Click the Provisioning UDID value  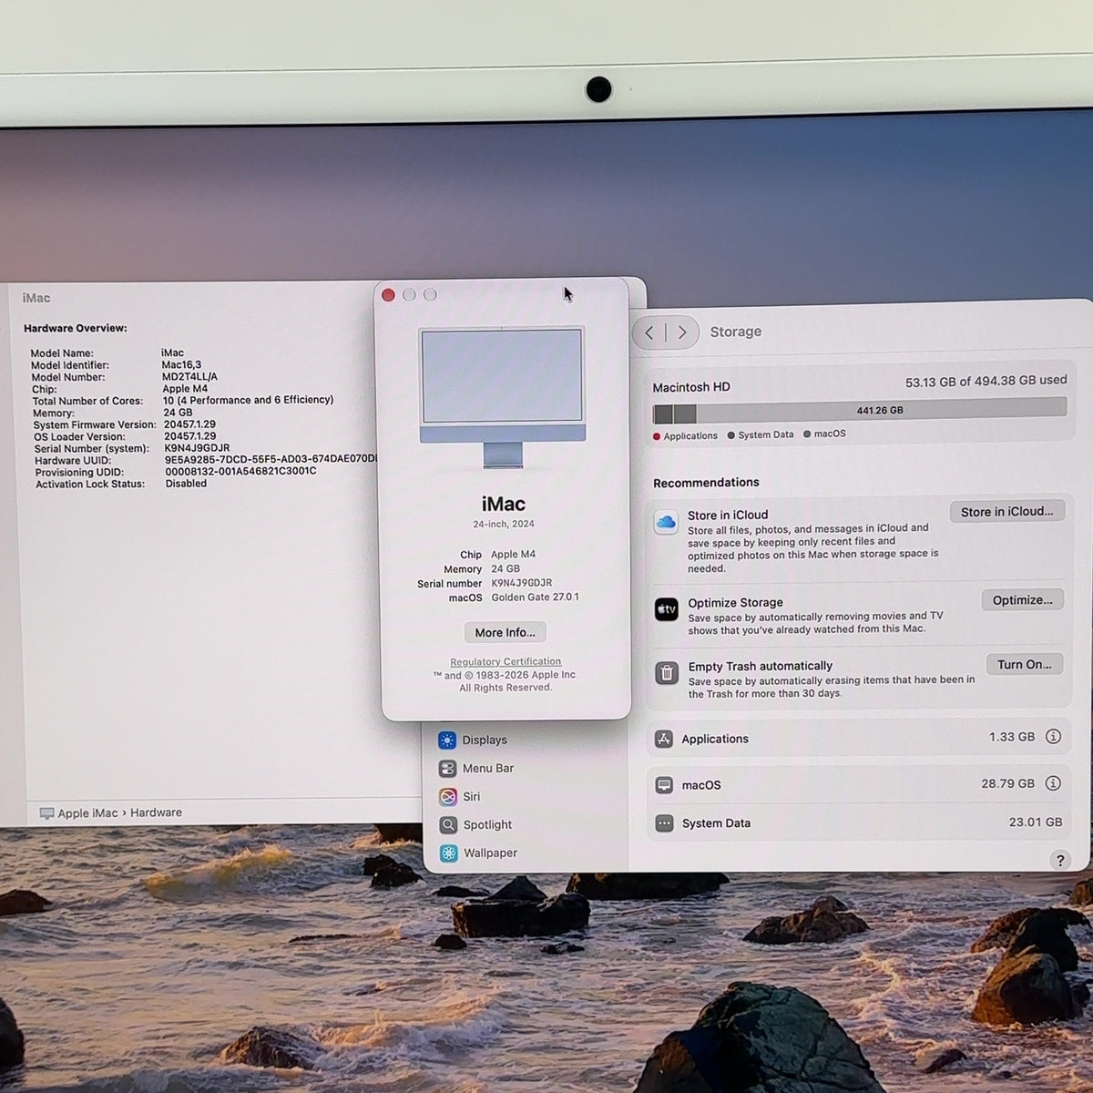point(240,471)
